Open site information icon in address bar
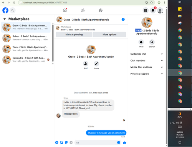This screenshot has width=192, height=147. (21, 3)
